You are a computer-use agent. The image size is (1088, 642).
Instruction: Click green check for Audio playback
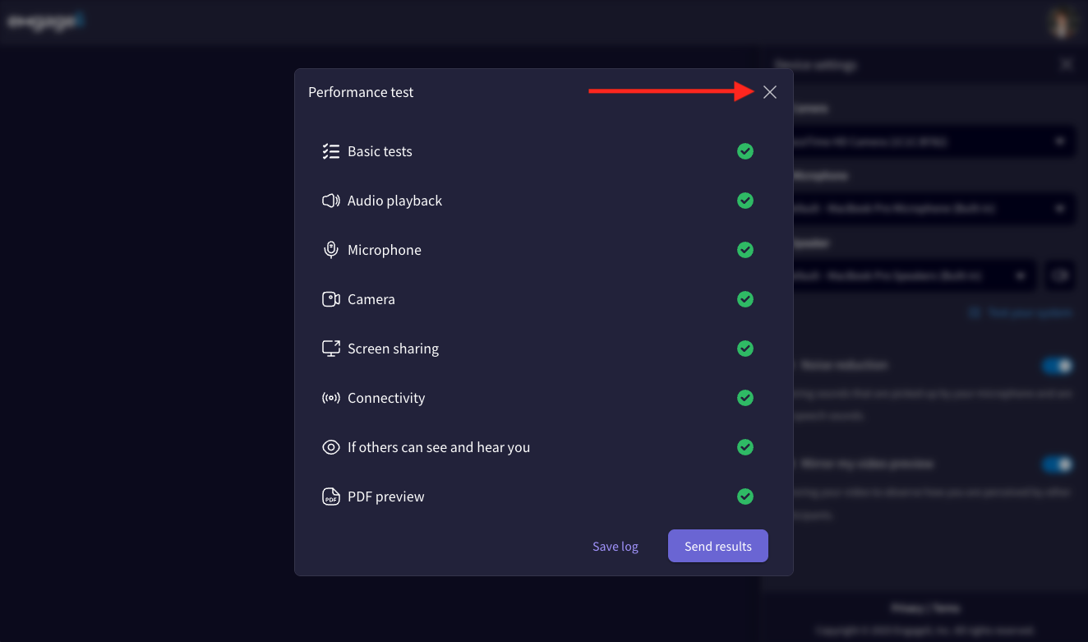click(745, 201)
